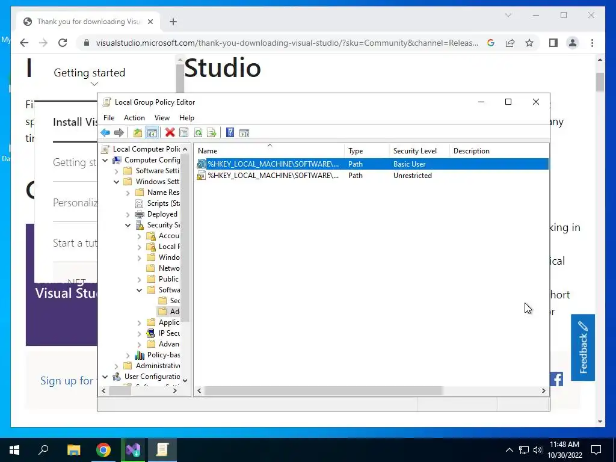This screenshot has width=616, height=462.
Task: Open the View menu
Action: [162, 118]
